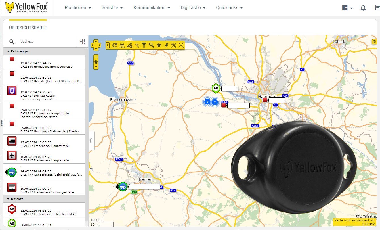This screenshot has height=230, width=380.
Task: Select the phone entry at Deinste Rüstje
Action: pos(44,93)
